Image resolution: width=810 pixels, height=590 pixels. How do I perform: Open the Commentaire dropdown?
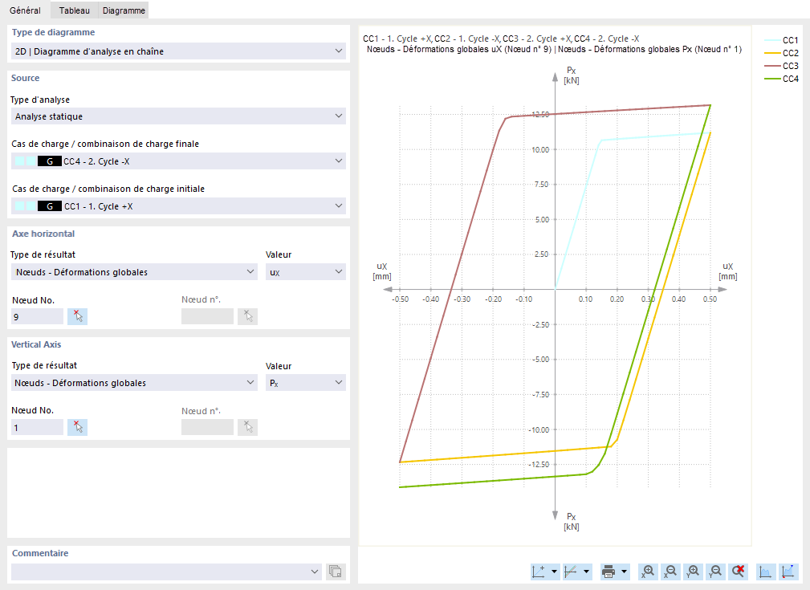pyautogui.click(x=166, y=572)
